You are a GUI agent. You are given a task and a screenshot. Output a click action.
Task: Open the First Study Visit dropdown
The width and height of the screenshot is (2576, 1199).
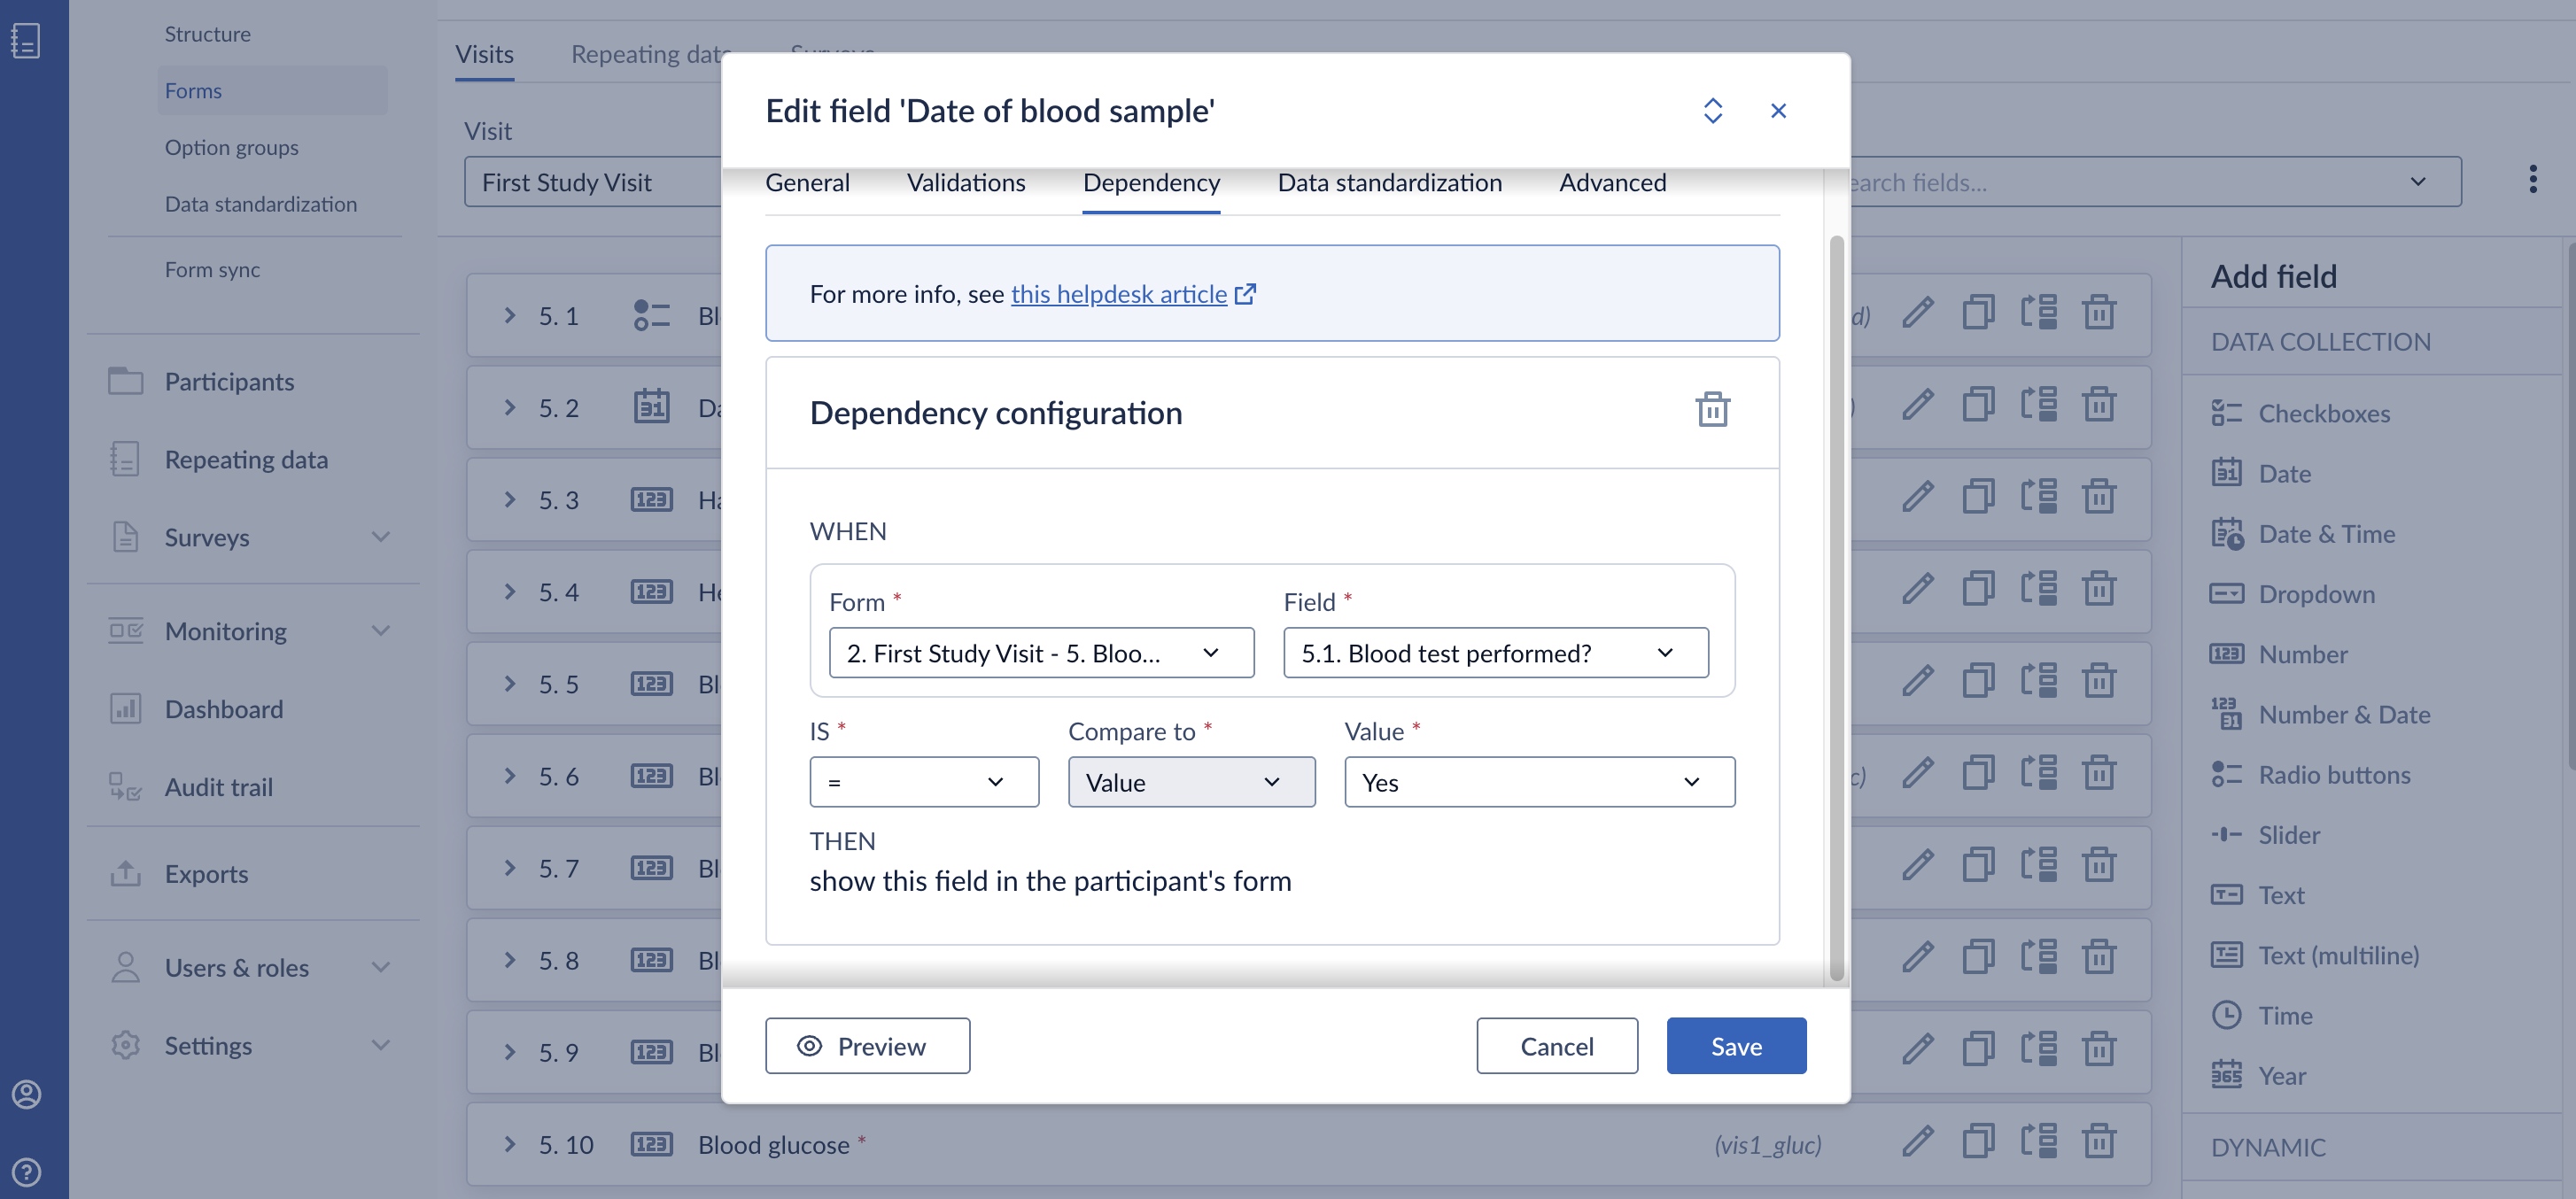click(592, 182)
